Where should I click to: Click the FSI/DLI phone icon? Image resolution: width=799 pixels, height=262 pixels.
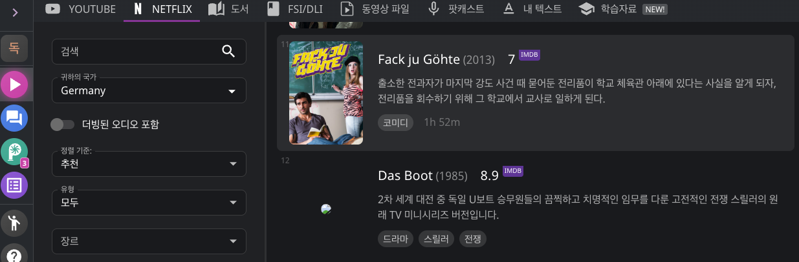pos(274,9)
